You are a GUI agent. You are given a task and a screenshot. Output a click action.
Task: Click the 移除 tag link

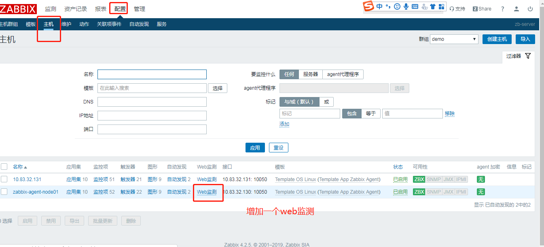click(450, 114)
